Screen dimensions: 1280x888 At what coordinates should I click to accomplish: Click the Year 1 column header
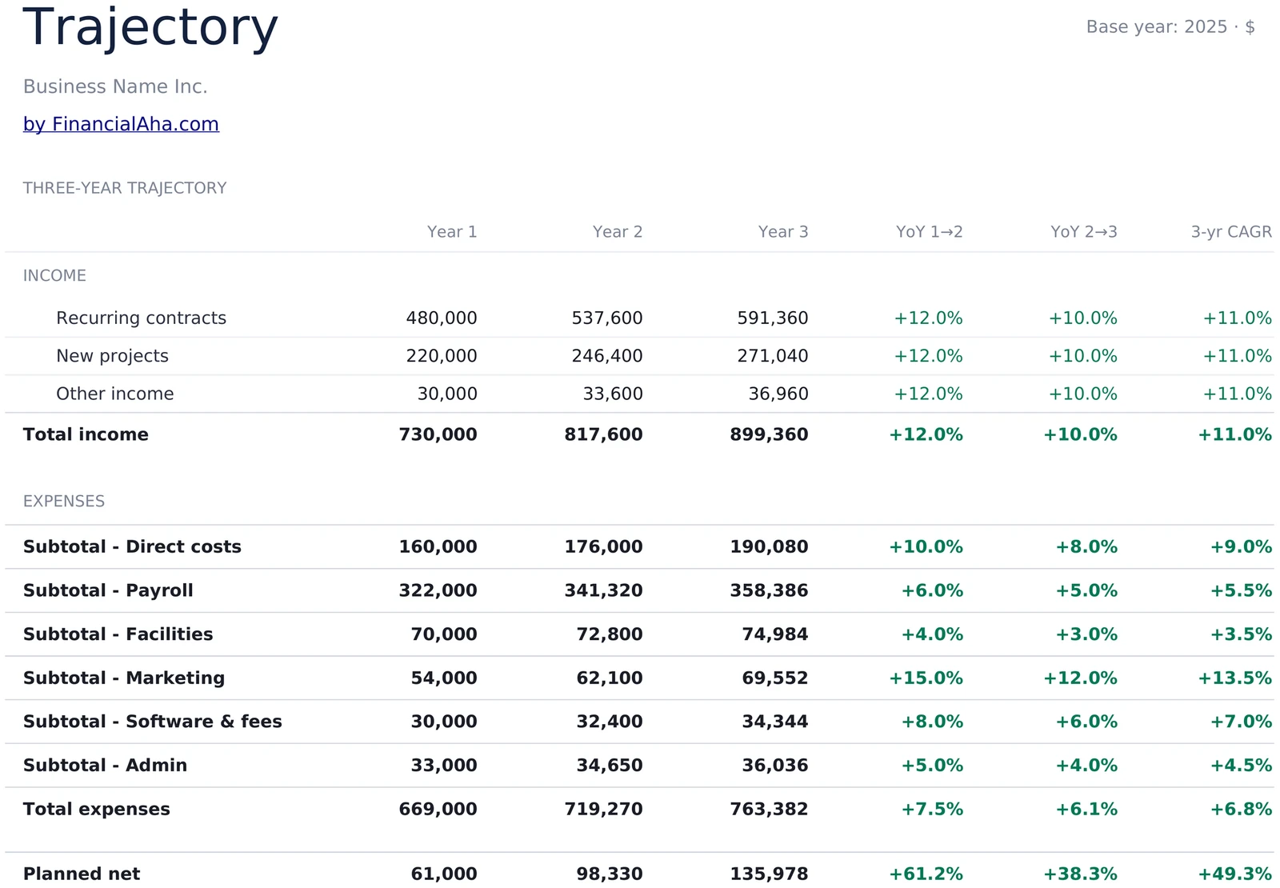452,232
